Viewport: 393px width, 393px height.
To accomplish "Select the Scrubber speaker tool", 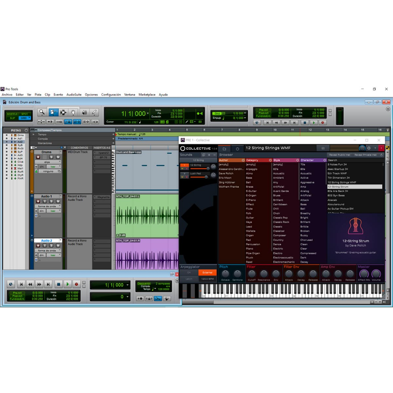I will [84, 112].
